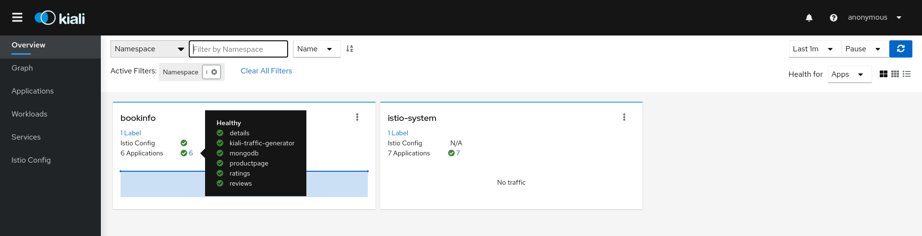Click the Kiali logo
This screenshot has width=922, height=236.
coord(60,18)
